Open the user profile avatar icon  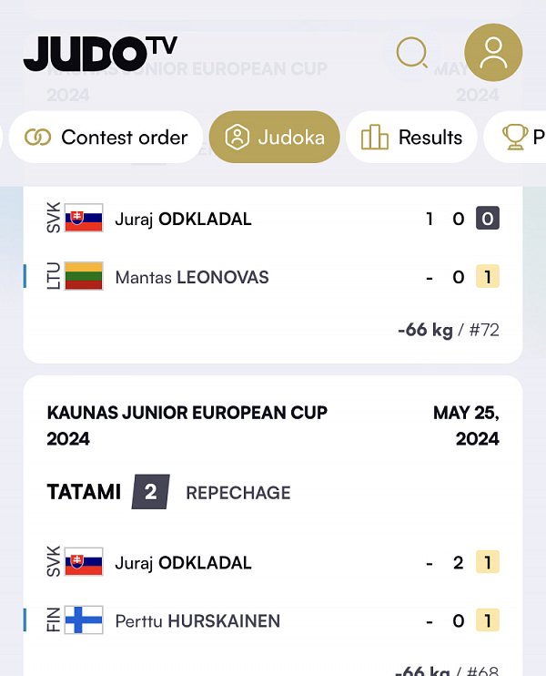[x=493, y=53]
